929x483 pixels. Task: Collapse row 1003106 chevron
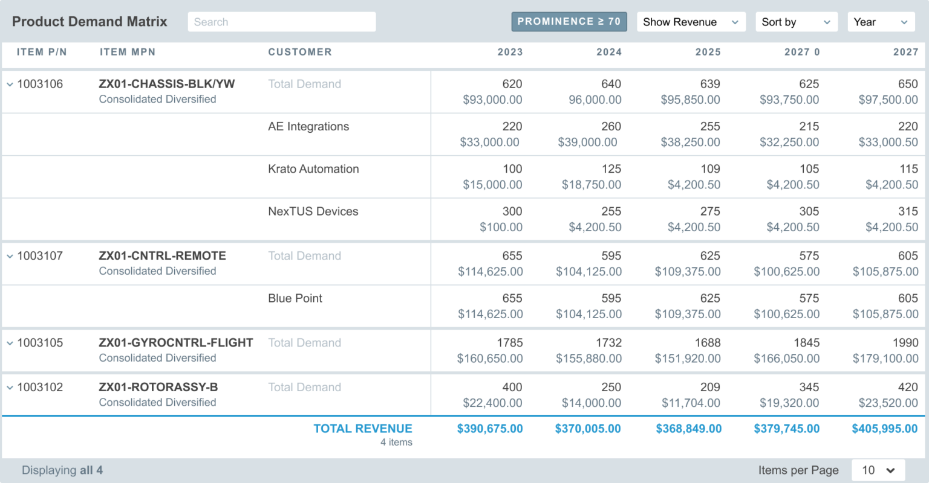pyautogui.click(x=10, y=85)
